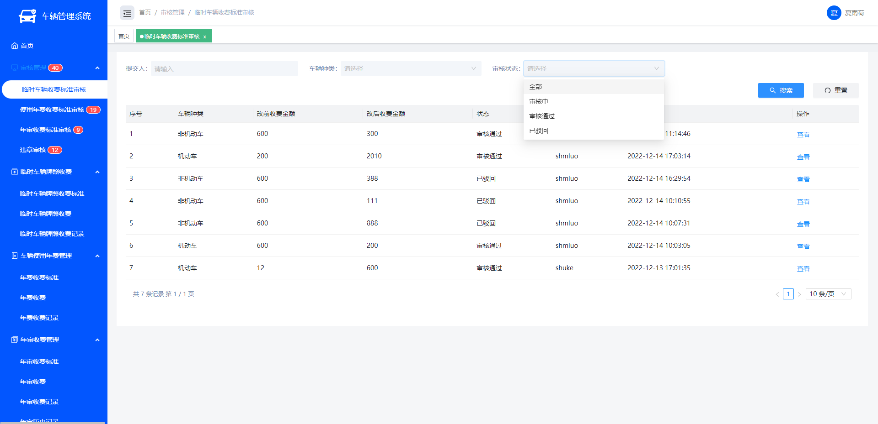Switch to the 首页 tab
878x424 pixels.
tap(124, 36)
